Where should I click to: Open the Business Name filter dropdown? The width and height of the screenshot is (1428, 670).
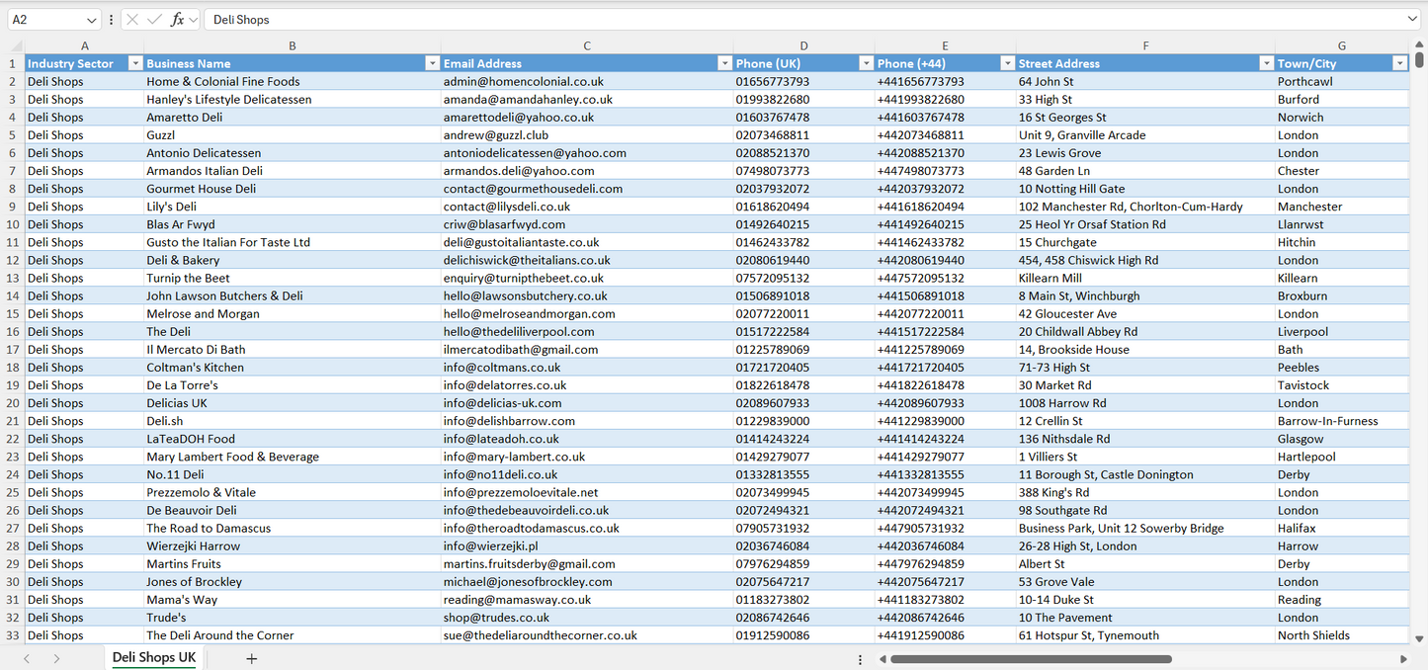pos(432,63)
